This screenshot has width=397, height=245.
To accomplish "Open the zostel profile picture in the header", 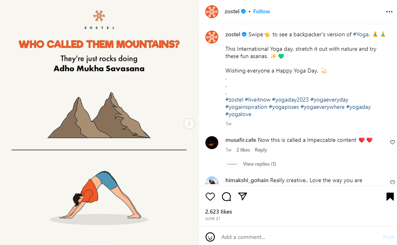I will (212, 12).
